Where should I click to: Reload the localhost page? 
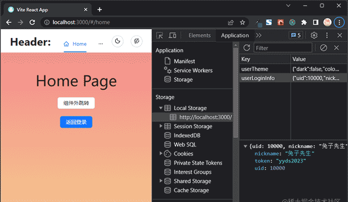(32, 22)
